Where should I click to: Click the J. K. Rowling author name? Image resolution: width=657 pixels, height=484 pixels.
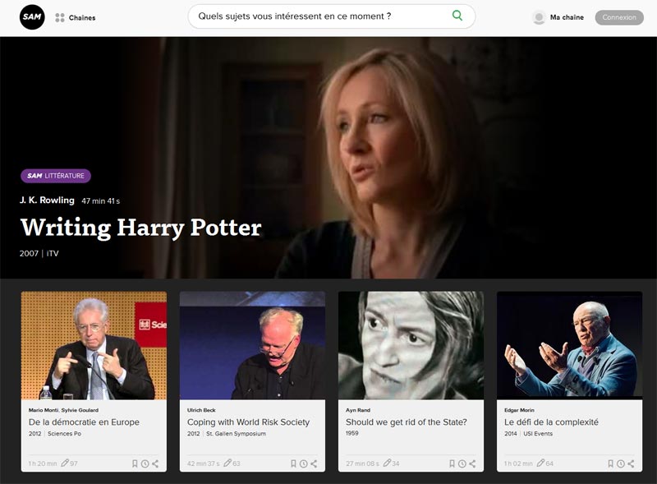point(47,200)
